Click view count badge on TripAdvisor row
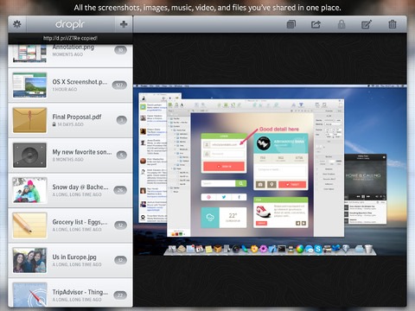415x311 pixels. 120,295
